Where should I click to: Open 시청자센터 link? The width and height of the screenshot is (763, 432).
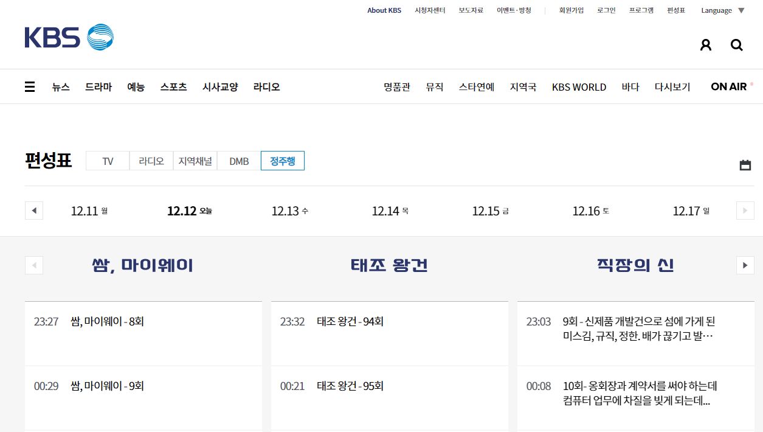[x=430, y=10]
